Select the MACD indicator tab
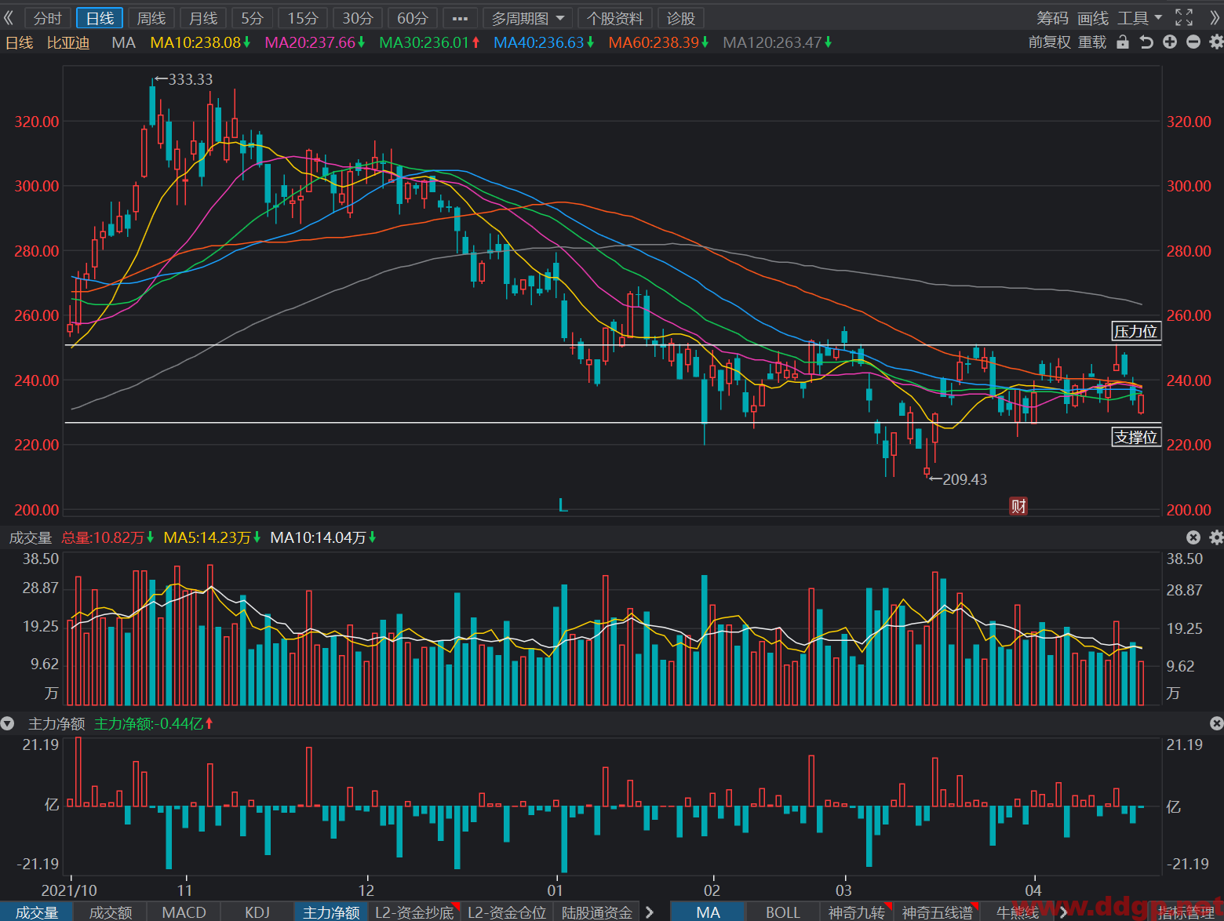 184,912
